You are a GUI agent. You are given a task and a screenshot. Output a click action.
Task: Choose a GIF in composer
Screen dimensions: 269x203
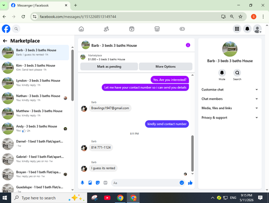105,183
